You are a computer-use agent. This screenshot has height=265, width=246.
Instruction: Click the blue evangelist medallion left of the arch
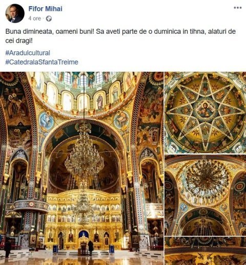[46, 120]
